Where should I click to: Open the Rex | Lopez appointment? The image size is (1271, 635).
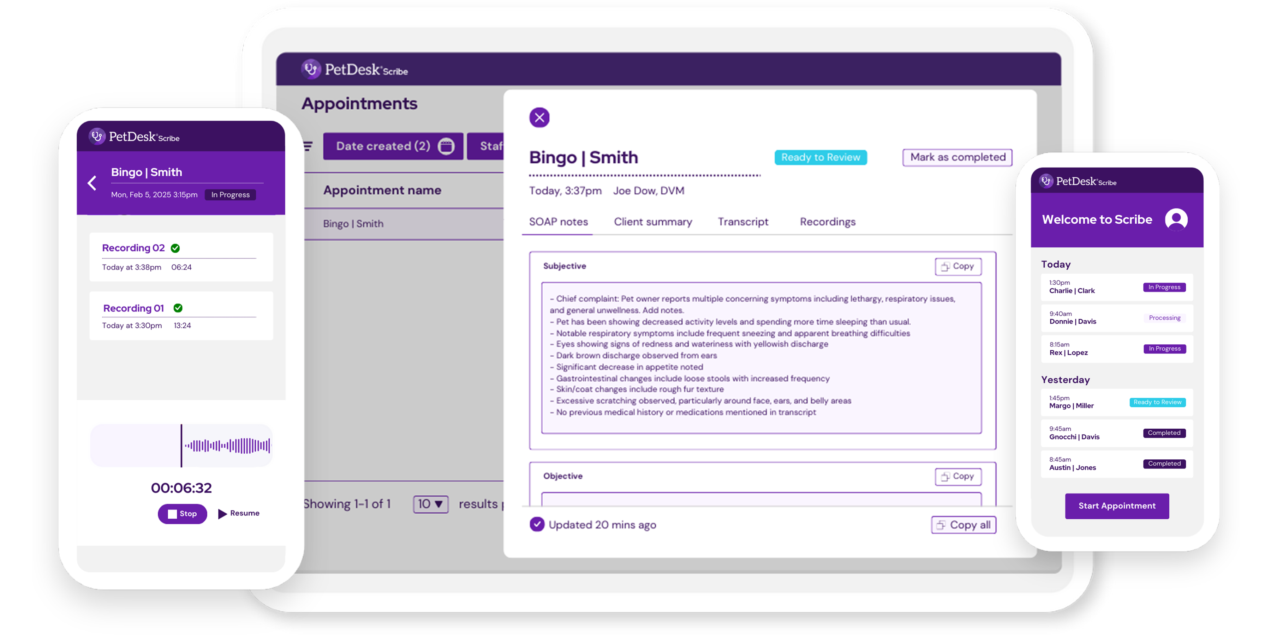[x=1117, y=349]
